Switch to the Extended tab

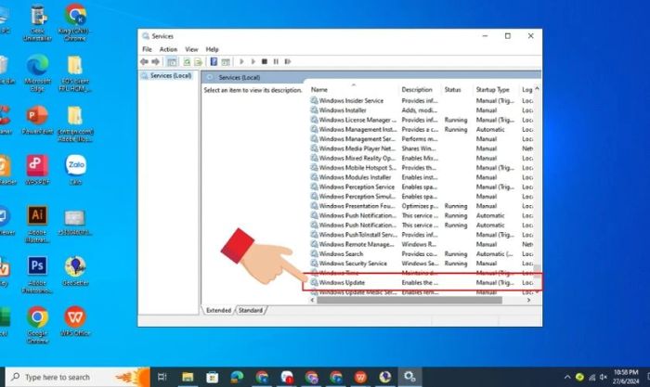point(218,310)
